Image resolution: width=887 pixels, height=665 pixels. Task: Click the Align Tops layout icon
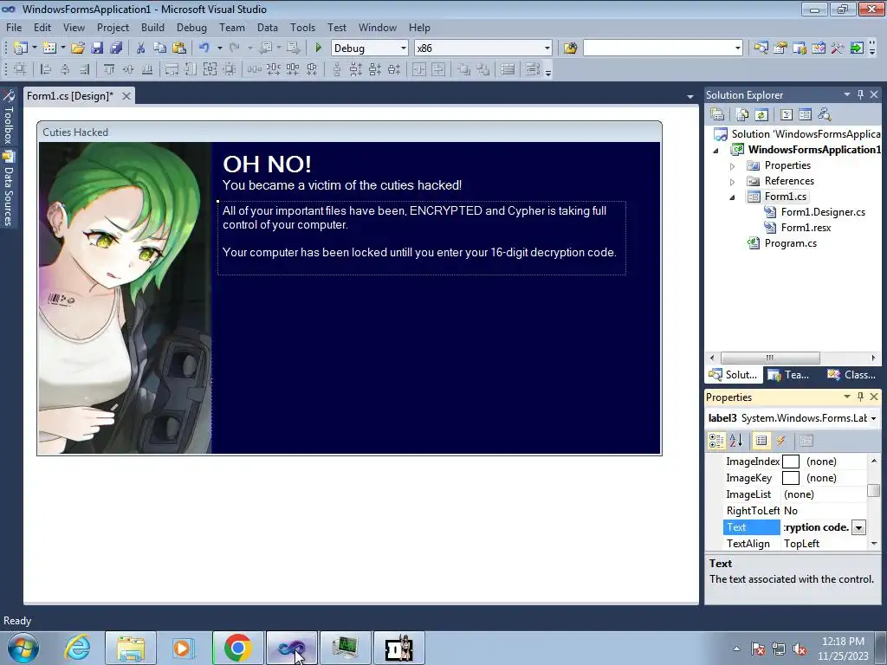[108, 69]
